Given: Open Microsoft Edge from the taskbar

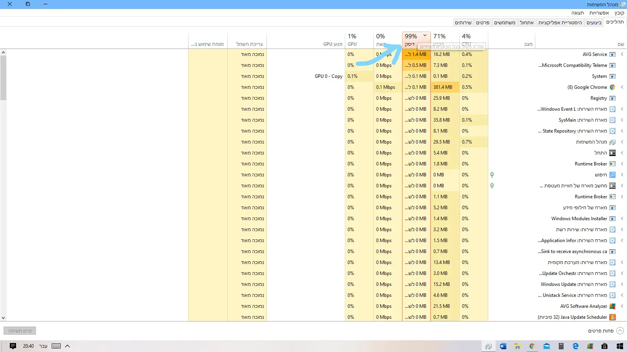Looking at the screenshot, I should [x=575, y=346].
